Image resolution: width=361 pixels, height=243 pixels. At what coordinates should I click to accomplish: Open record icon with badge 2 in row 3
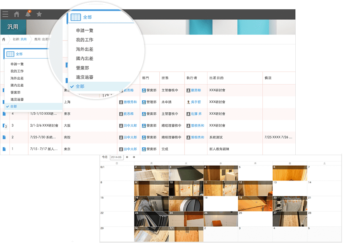(x=5, y=126)
